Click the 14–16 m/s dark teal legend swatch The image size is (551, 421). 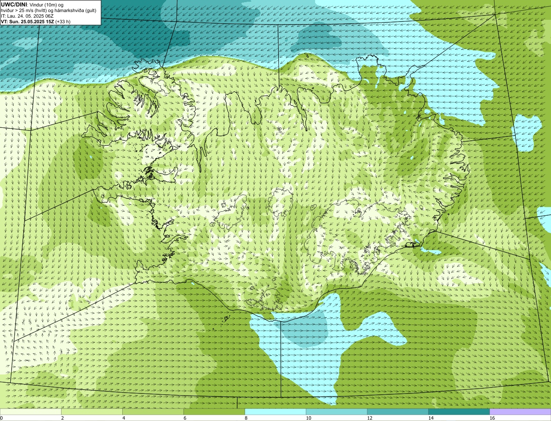[459, 412]
